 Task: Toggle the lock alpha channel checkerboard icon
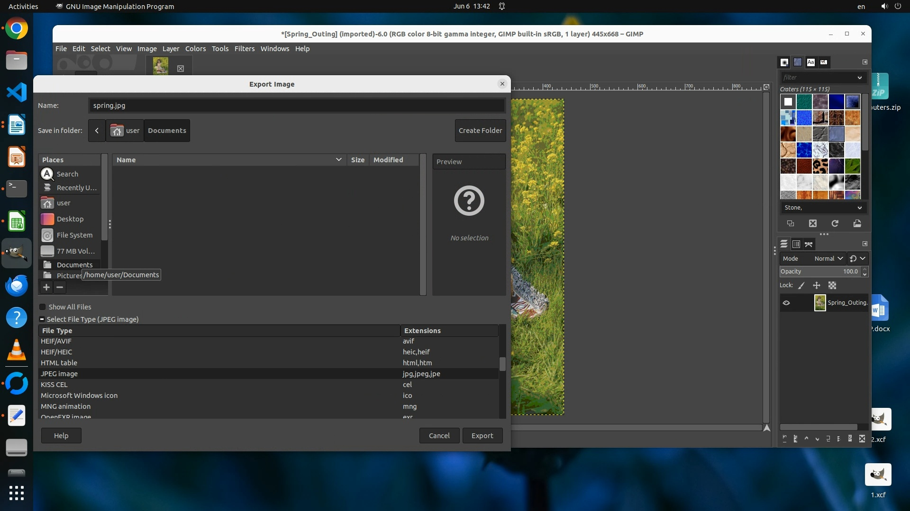(x=832, y=285)
